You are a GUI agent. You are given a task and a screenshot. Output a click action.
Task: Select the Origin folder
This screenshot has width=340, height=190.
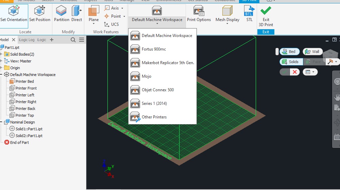pyautogui.click(x=15, y=68)
